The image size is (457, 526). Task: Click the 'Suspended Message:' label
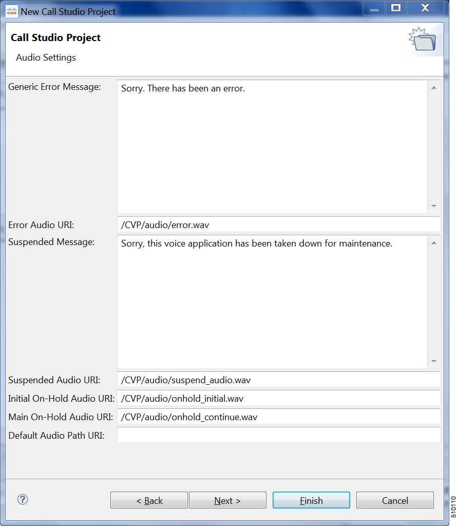pos(51,242)
